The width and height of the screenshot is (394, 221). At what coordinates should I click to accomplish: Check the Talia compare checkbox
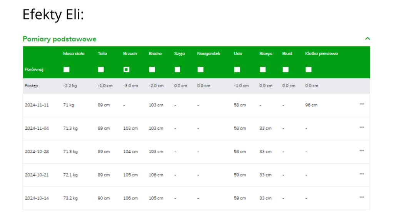[101, 69]
